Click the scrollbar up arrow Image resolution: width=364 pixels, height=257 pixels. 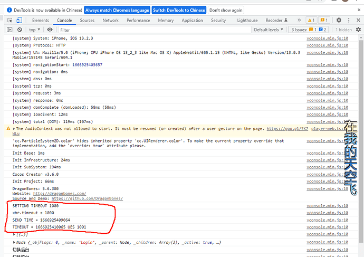pyautogui.click(x=361, y=37)
